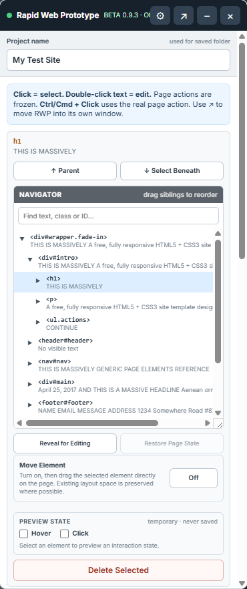Image resolution: width=247 pixels, height=589 pixels.
Task: Select the <h1> THIS IS MASSIVELY row
Action: pos(113,282)
